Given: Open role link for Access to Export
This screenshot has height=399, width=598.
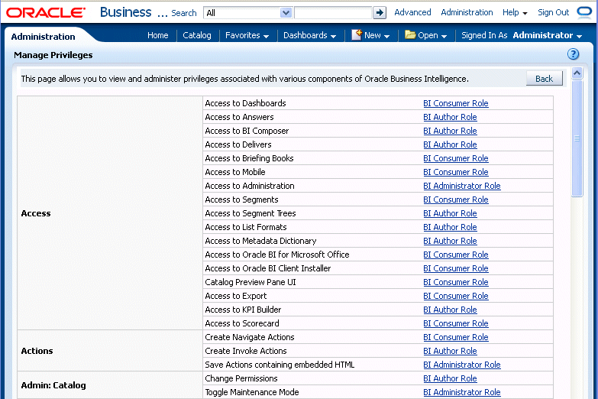Looking at the screenshot, I should (x=456, y=296).
